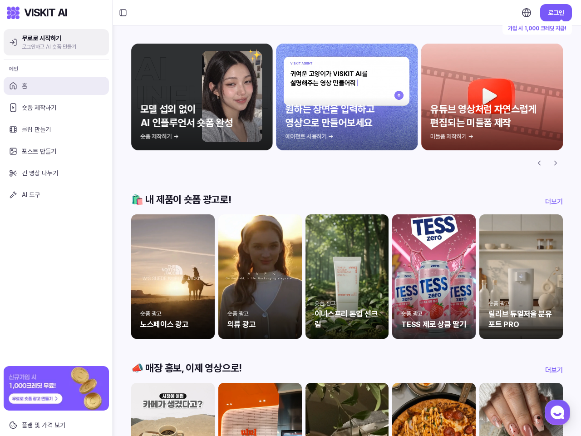Click 무료로 시작하기 in sidebar
This screenshot has height=436, width=581.
click(56, 42)
